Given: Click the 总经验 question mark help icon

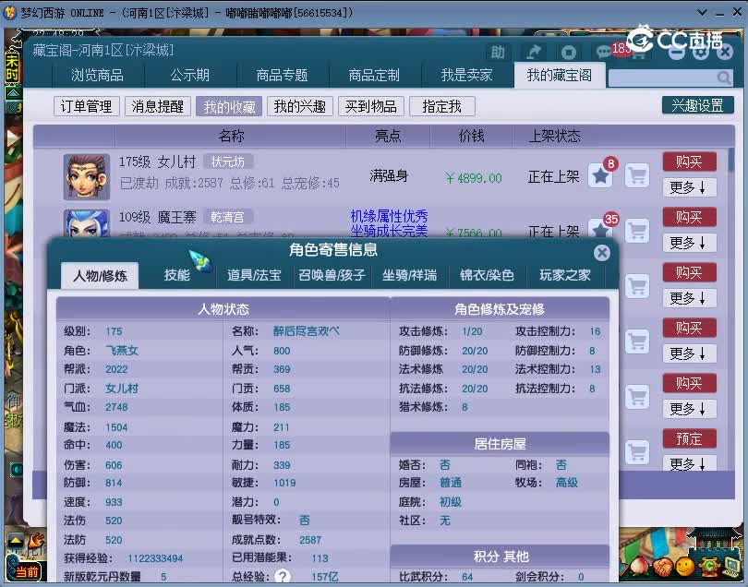Looking at the screenshot, I should (x=283, y=576).
